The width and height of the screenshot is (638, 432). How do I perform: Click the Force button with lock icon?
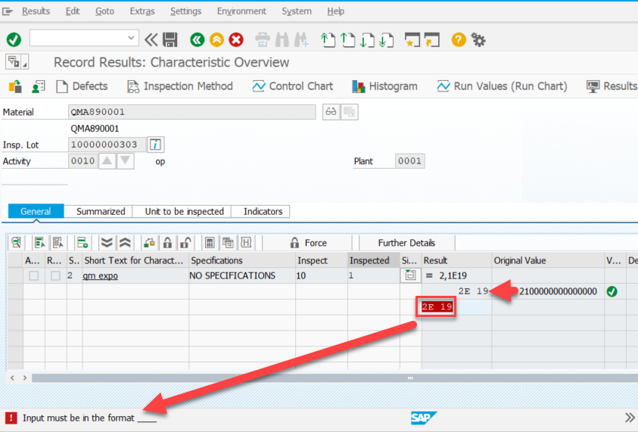tap(308, 243)
